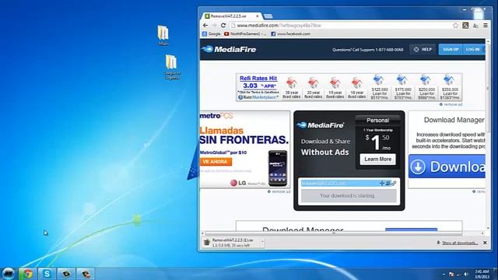The width and height of the screenshot is (498, 280).
Task: Select the 15 year fixed rates house icon
Action: (335, 82)
